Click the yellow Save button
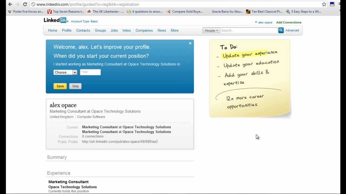This screenshot has width=346, height=194. pos(60,86)
